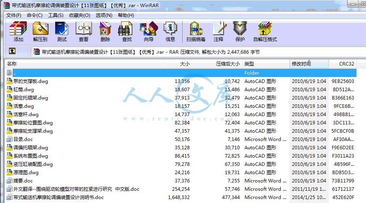Sort by 大小 column header
Viewport: 366px width, 203px height.
pyautogui.click(x=178, y=64)
